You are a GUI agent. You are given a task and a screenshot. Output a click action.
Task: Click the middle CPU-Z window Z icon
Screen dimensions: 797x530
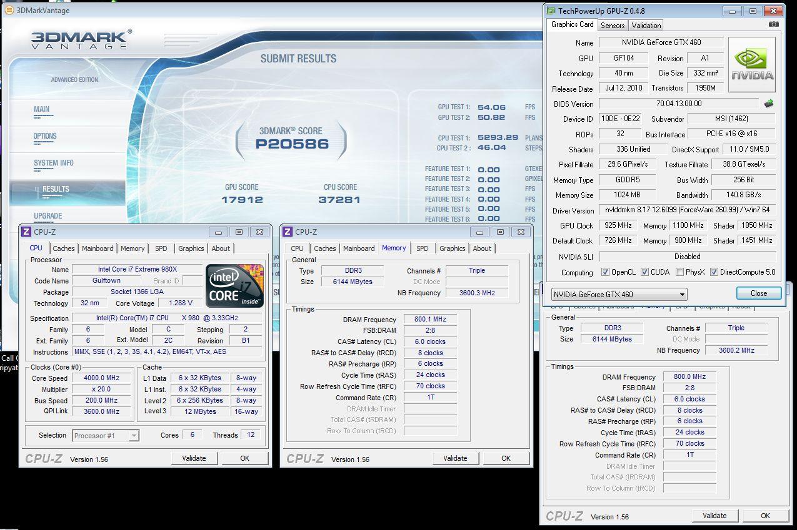(288, 232)
